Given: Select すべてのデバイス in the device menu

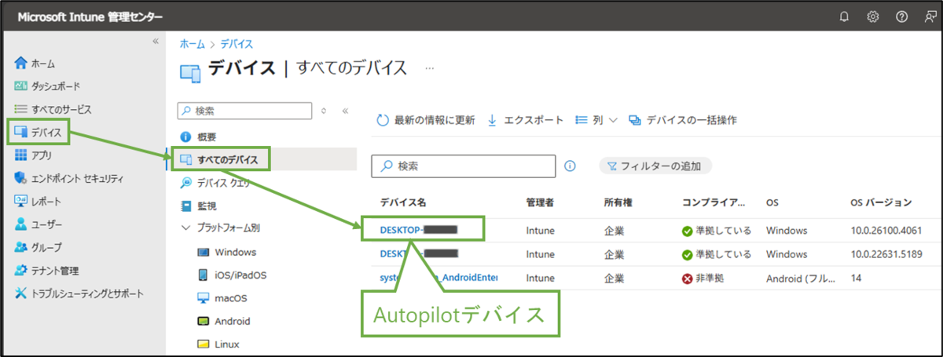Looking at the screenshot, I should pyautogui.click(x=221, y=159).
